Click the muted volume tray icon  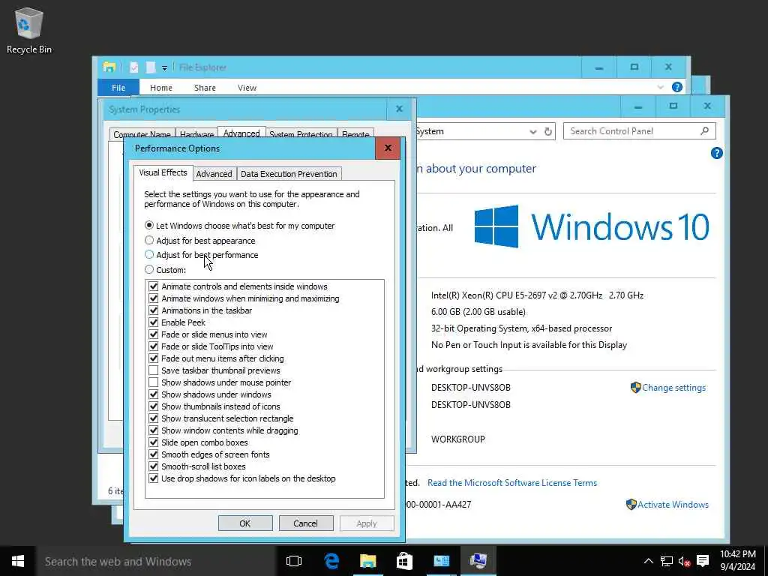(684, 561)
